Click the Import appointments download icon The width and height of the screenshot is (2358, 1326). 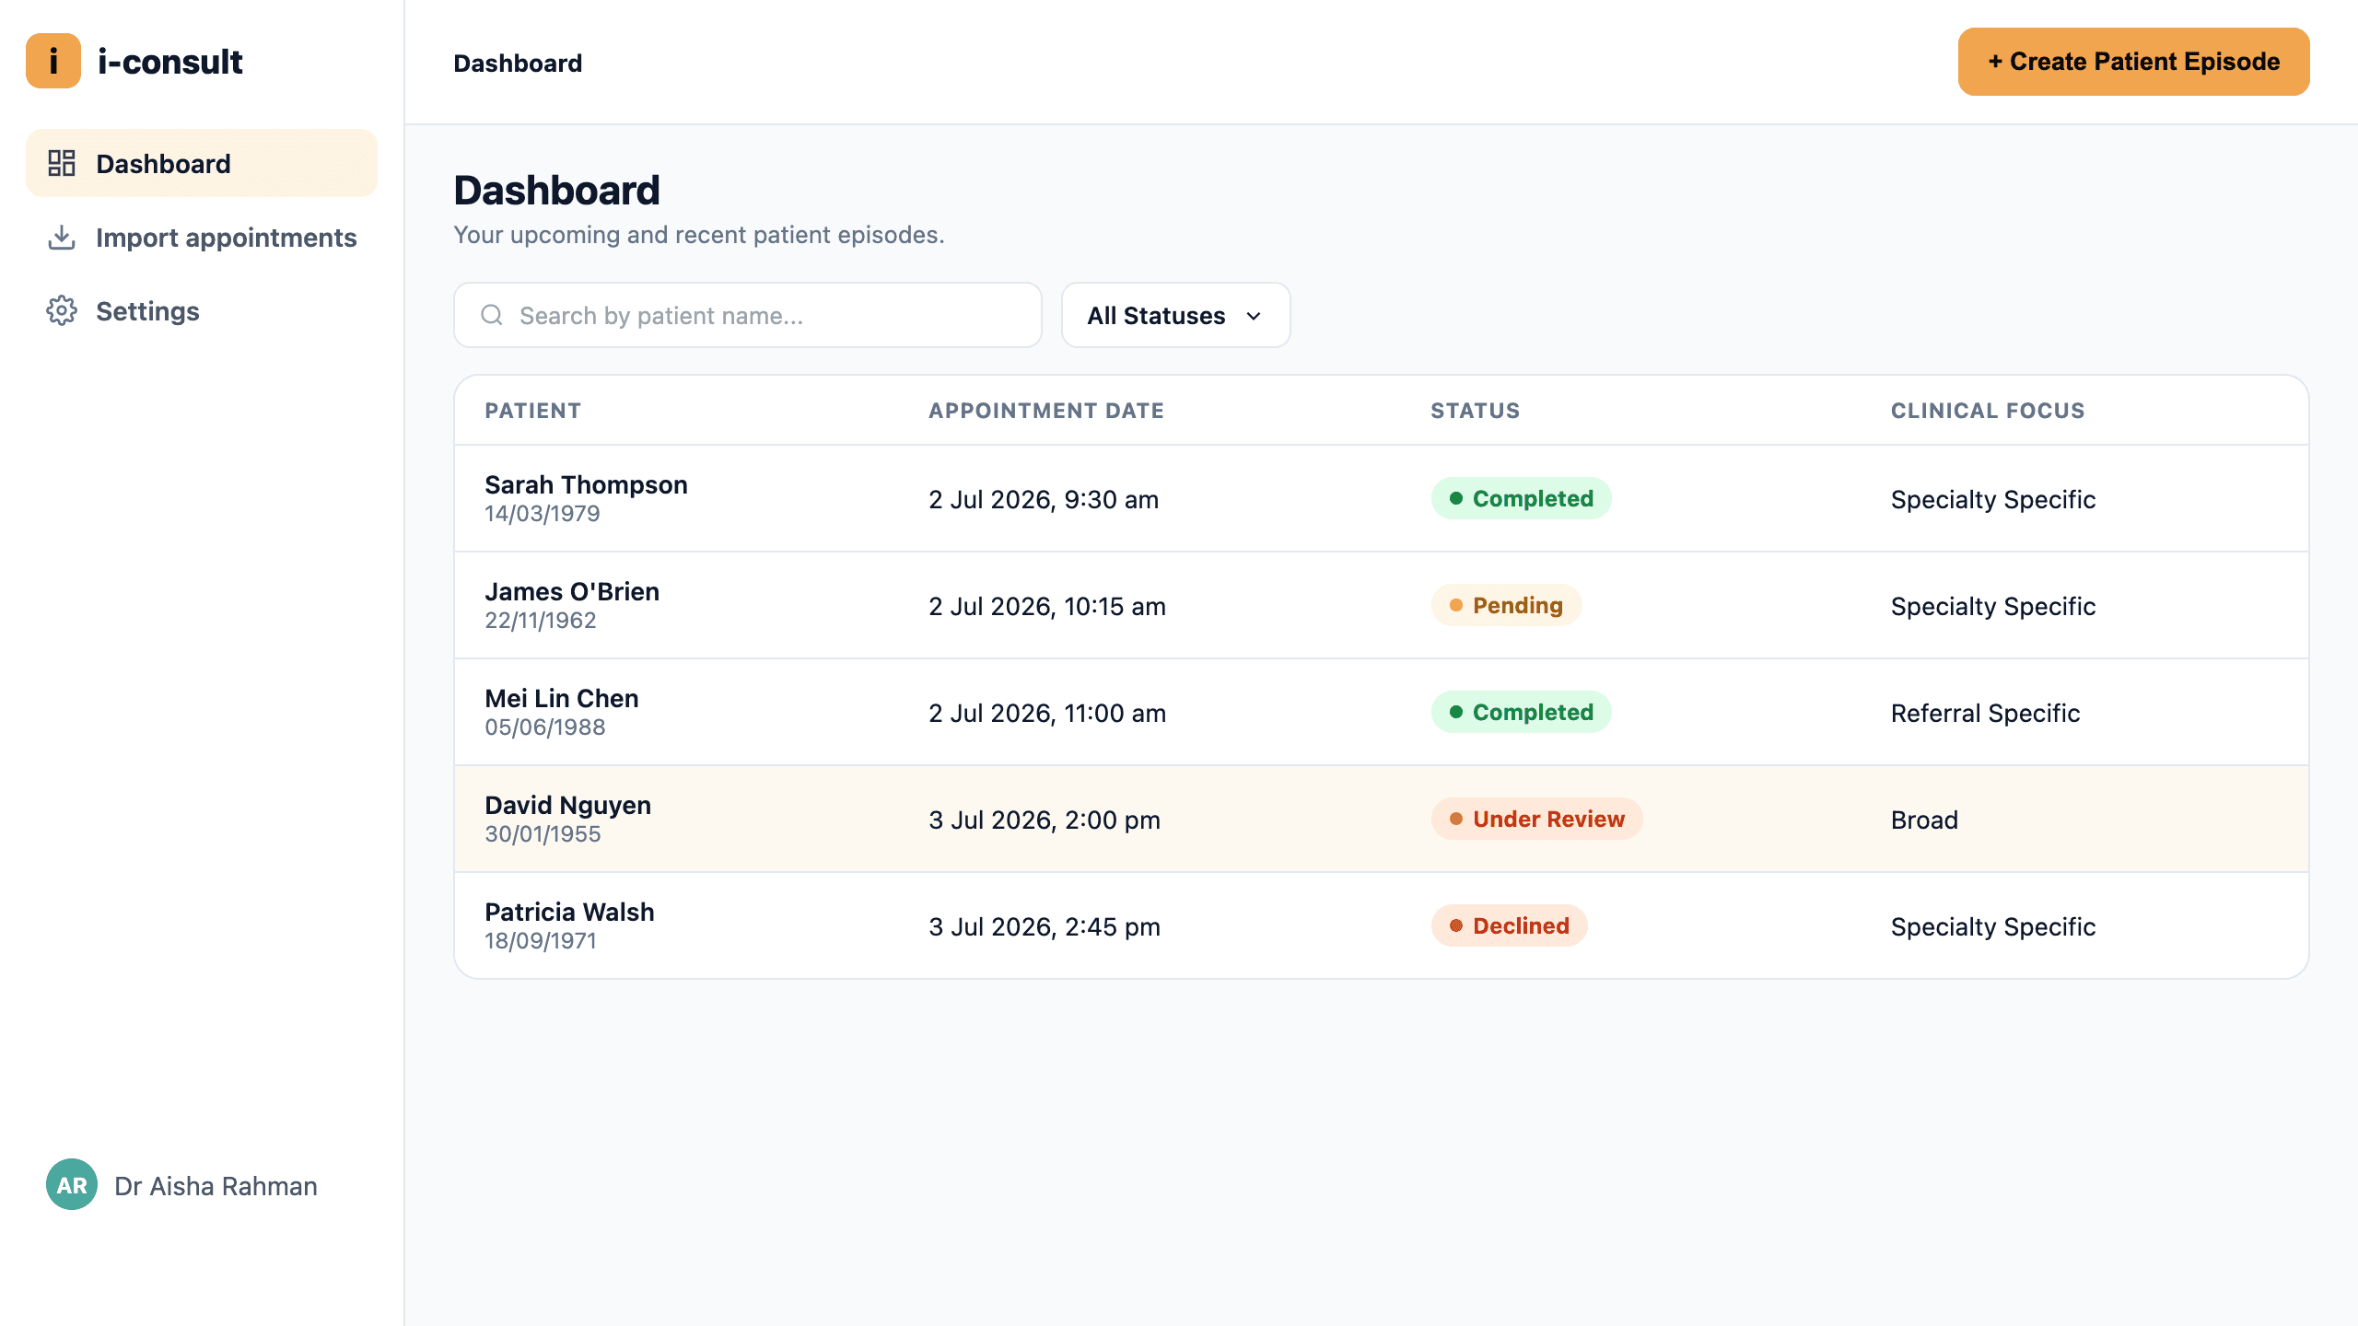[x=62, y=238]
